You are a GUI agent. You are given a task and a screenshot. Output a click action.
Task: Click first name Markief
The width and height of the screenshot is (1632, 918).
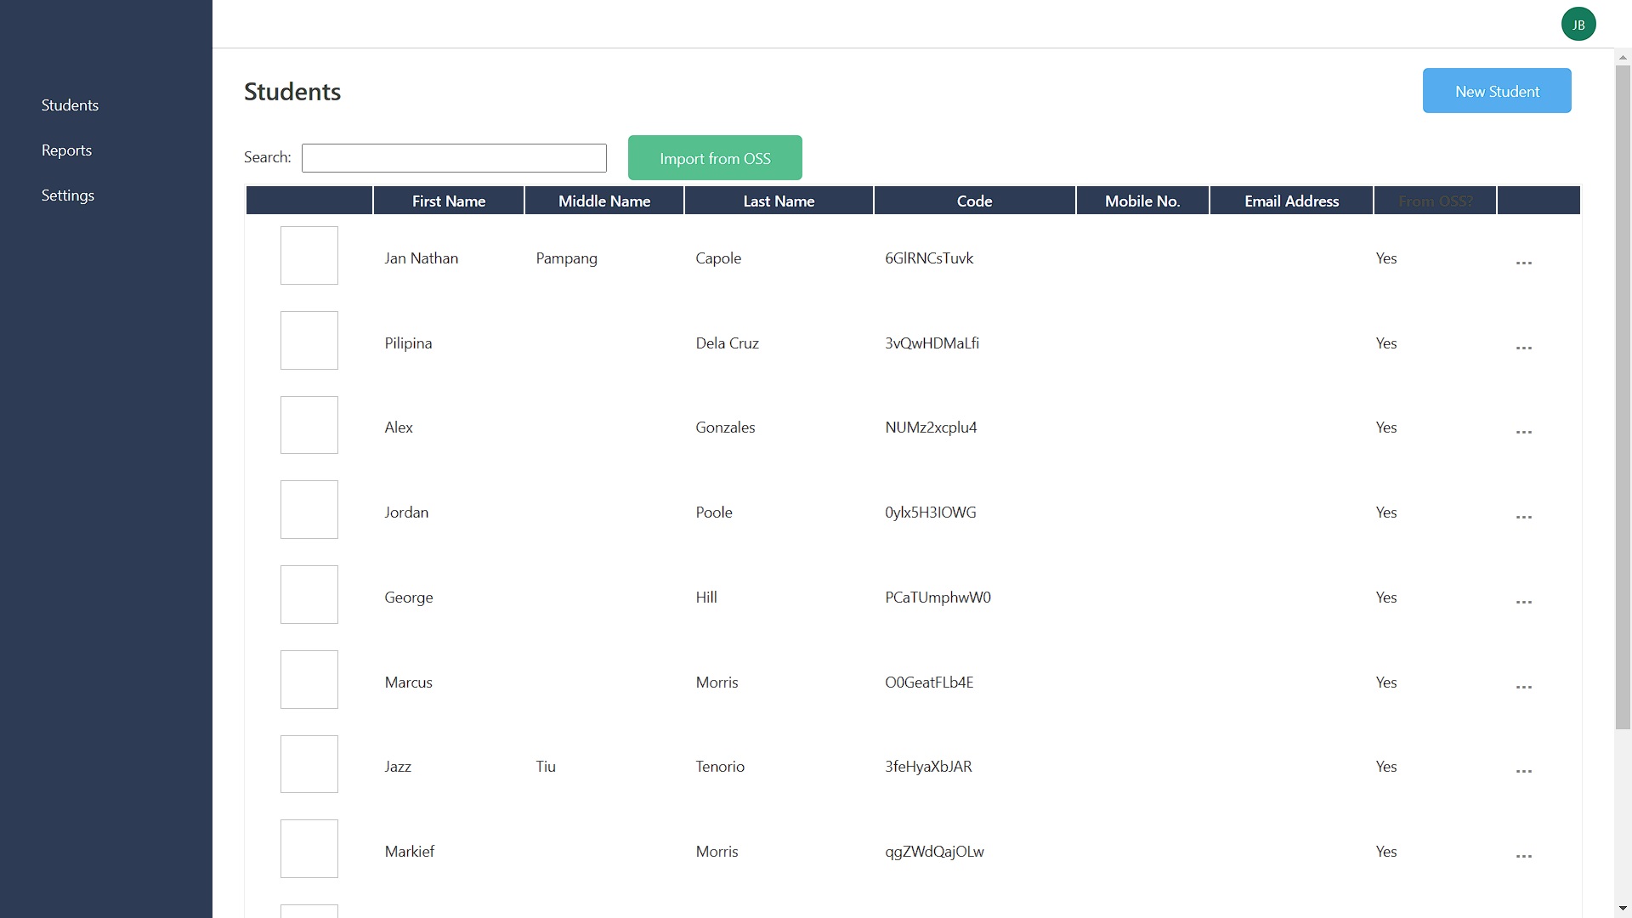(x=409, y=852)
